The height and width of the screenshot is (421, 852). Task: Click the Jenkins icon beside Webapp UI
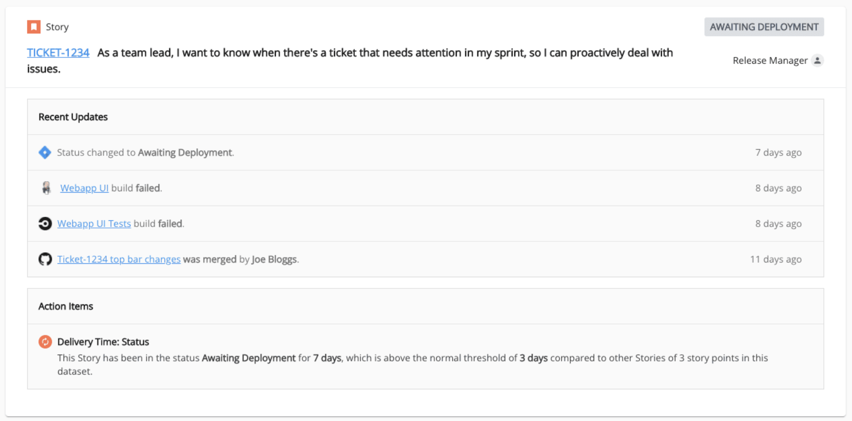(x=46, y=188)
